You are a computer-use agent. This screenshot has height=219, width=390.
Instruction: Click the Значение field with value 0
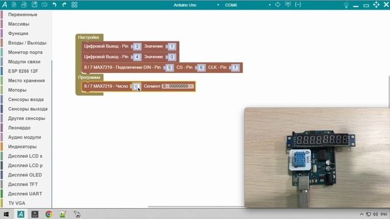(x=172, y=57)
